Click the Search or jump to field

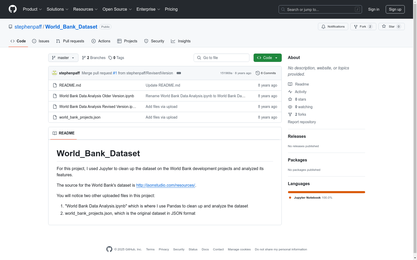click(320, 9)
